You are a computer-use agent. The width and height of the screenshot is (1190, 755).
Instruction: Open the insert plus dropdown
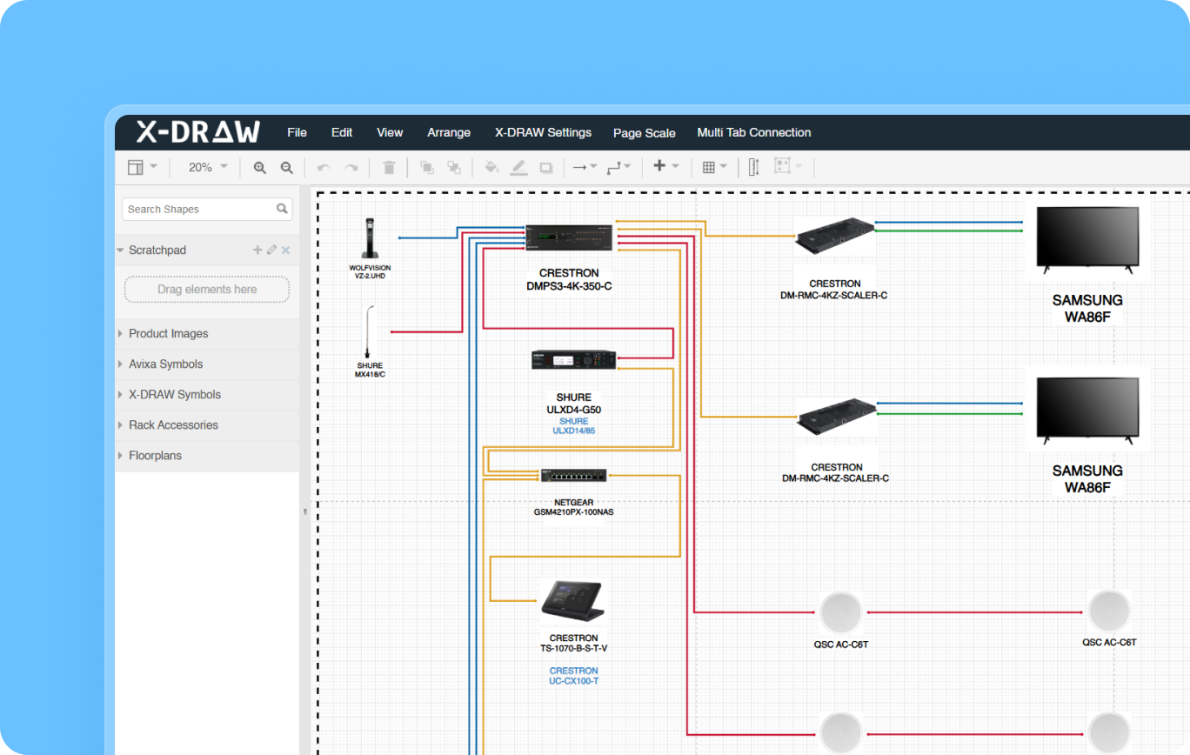[x=666, y=167]
